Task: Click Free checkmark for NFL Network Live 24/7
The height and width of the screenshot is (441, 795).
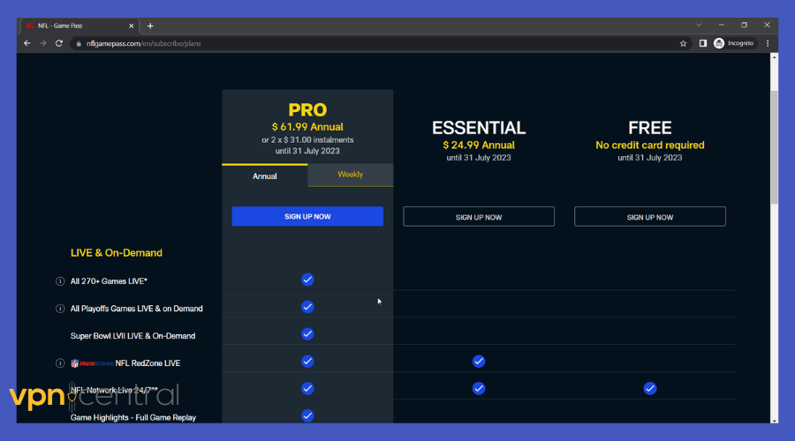Action: point(649,388)
